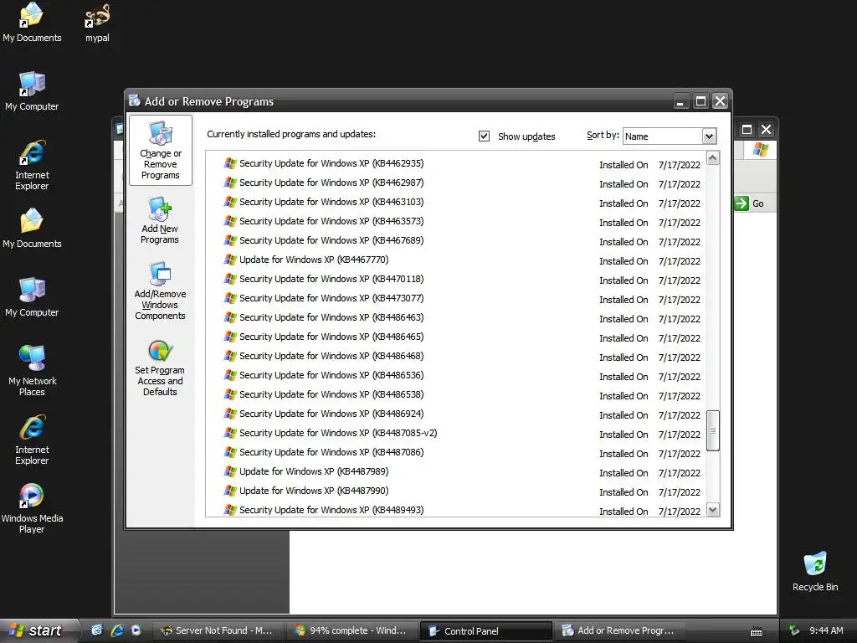Select Security Update KB4486465 row text
This screenshot has height=643, width=857.
[331, 337]
